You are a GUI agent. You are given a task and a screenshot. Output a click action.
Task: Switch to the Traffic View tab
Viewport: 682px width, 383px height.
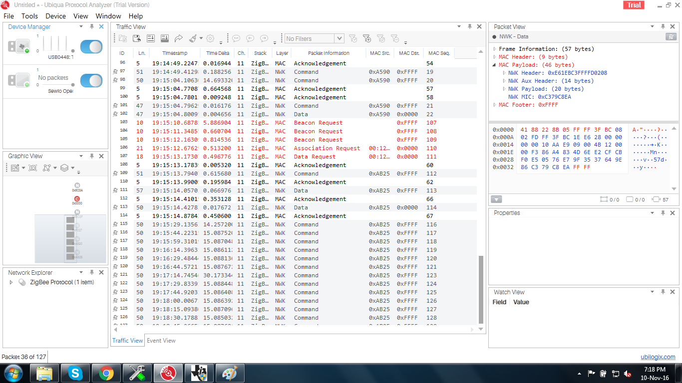tap(127, 341)
